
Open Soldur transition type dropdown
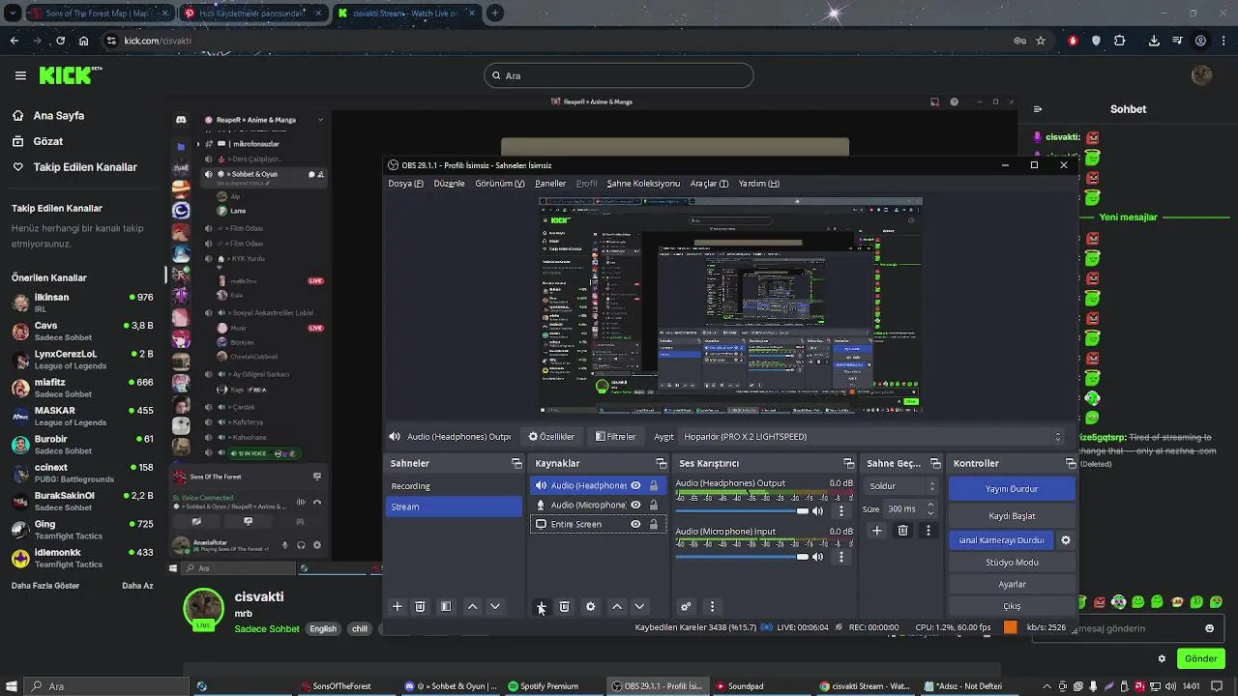(x=901, y=485)
